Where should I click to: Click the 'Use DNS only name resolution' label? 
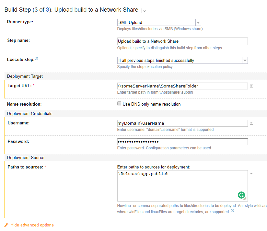[152, 104]
